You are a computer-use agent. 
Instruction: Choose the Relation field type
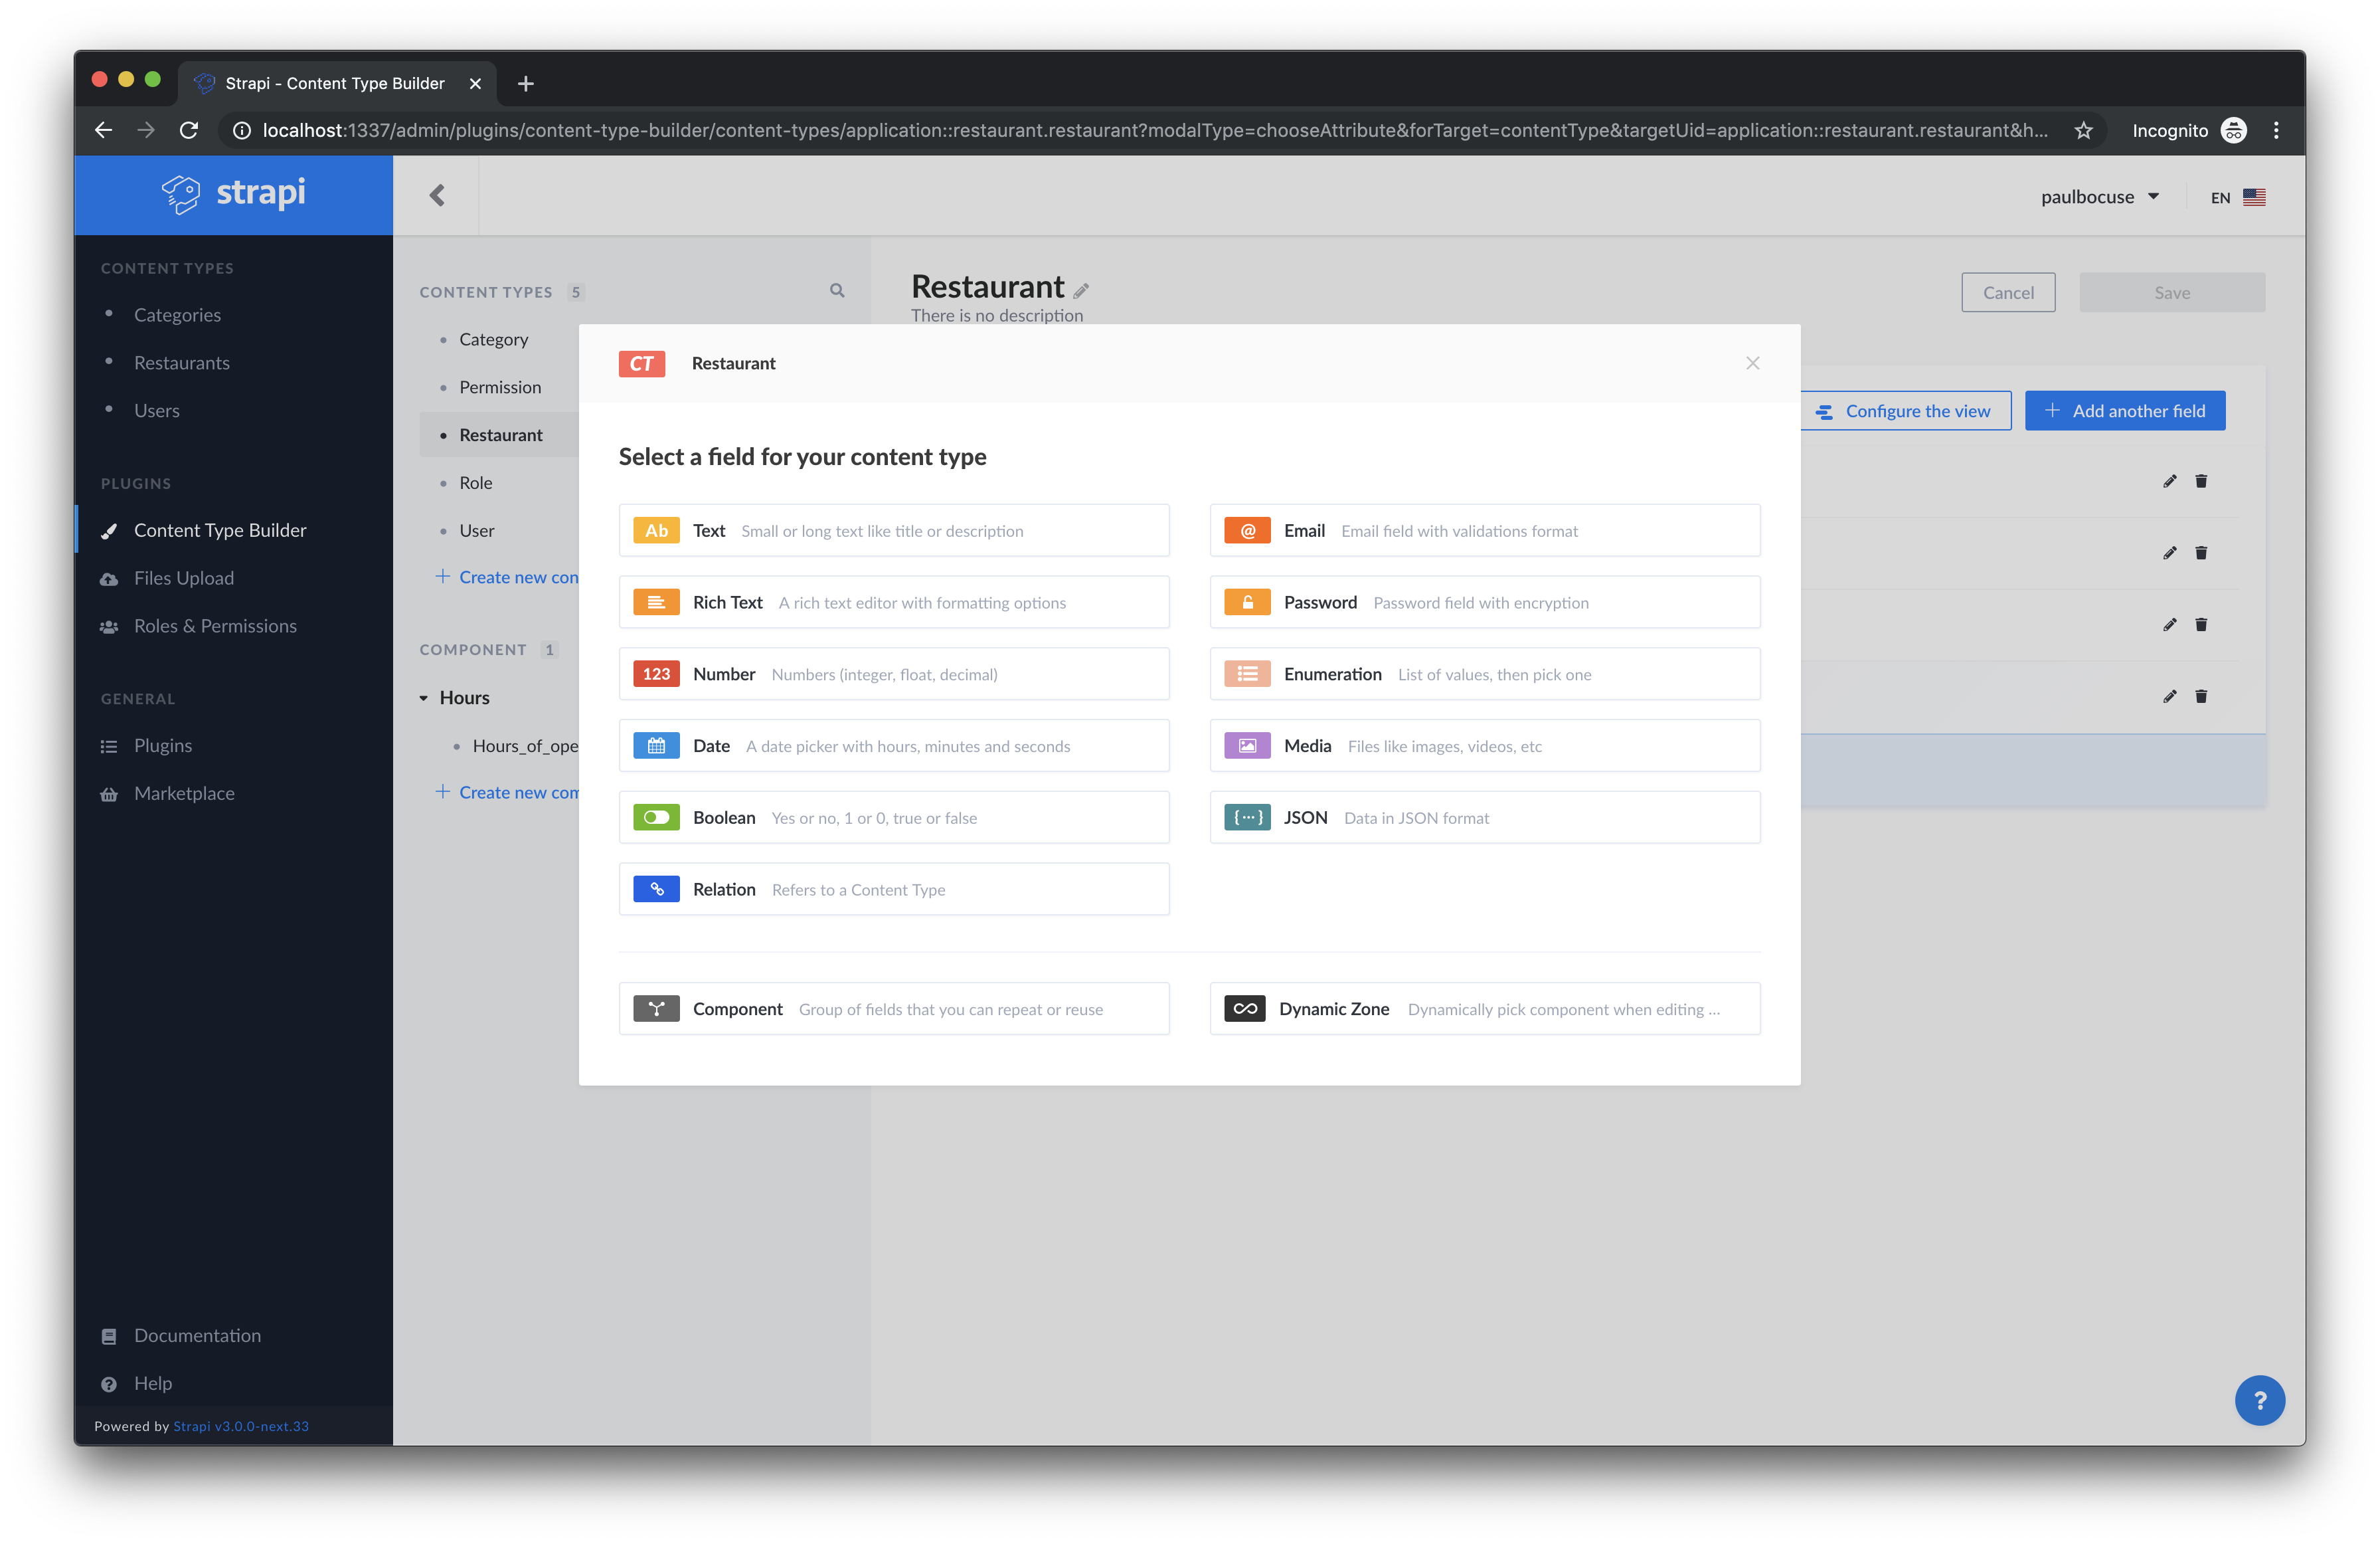click(893, 888)
